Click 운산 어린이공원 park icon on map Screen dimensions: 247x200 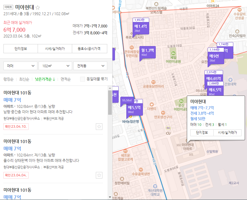[181, 101]
